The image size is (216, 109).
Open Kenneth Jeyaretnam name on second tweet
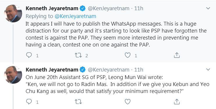[x=52, y=70]
